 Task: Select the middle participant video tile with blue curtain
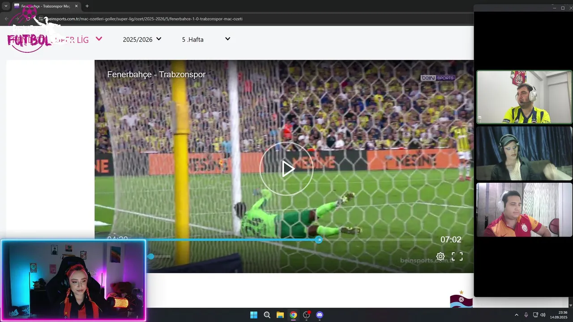pos(524,153)
